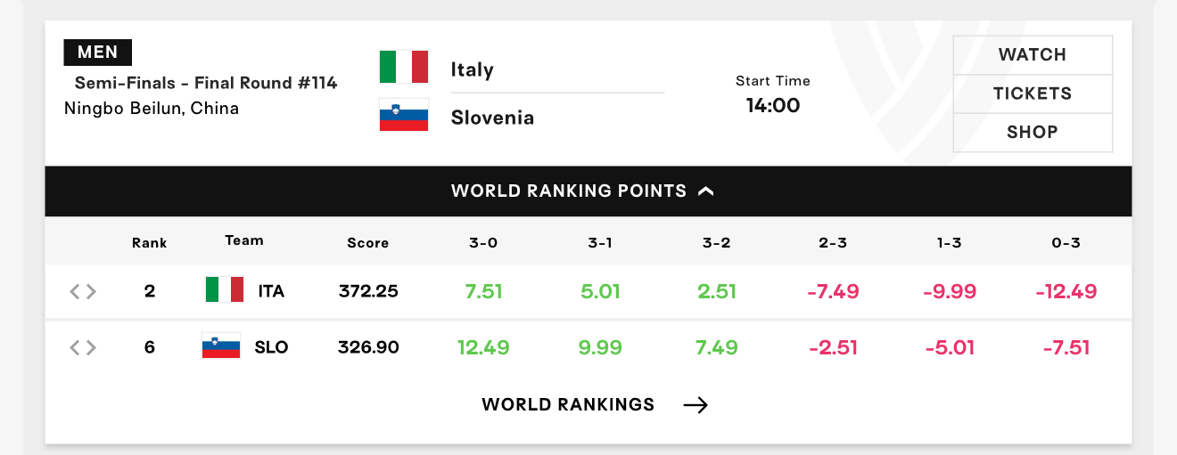
Task: Click ITA's 3-0 points value 7.51
Action: pyautogui.click(x=484, y=291)
